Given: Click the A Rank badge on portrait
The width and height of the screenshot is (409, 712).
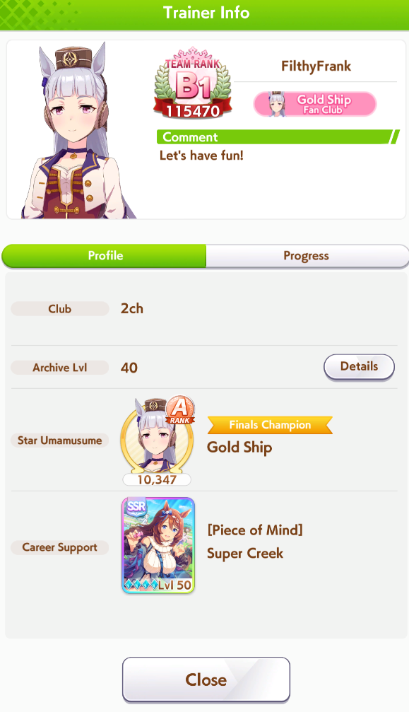Looking at the screenshot, I should (x=180, y=409).
